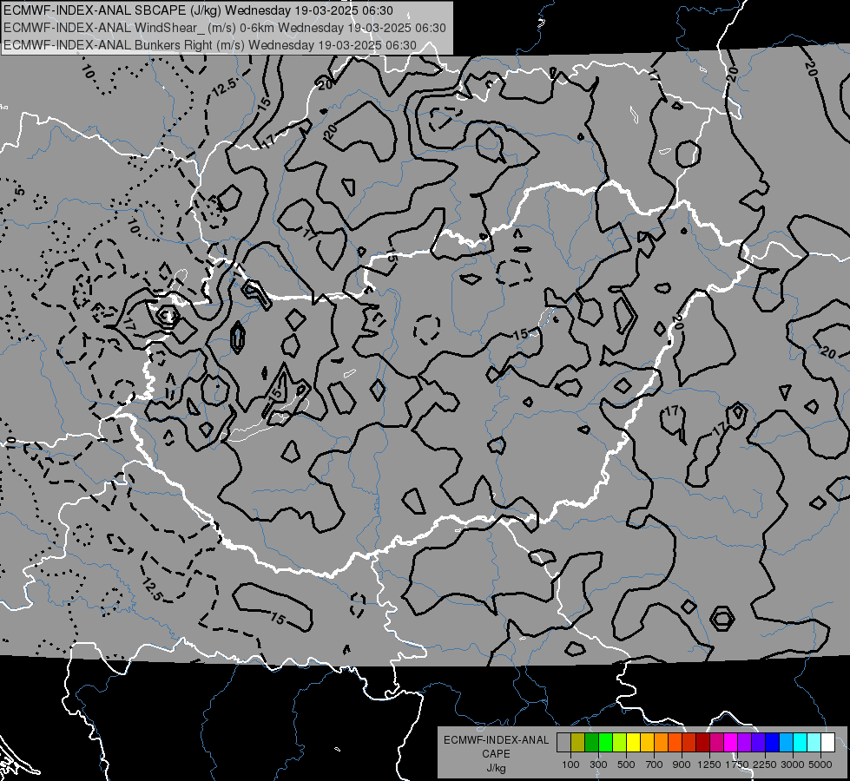Click the Bunkers Right (m/s) title line

pyautogui.click(x=210, y=45)
